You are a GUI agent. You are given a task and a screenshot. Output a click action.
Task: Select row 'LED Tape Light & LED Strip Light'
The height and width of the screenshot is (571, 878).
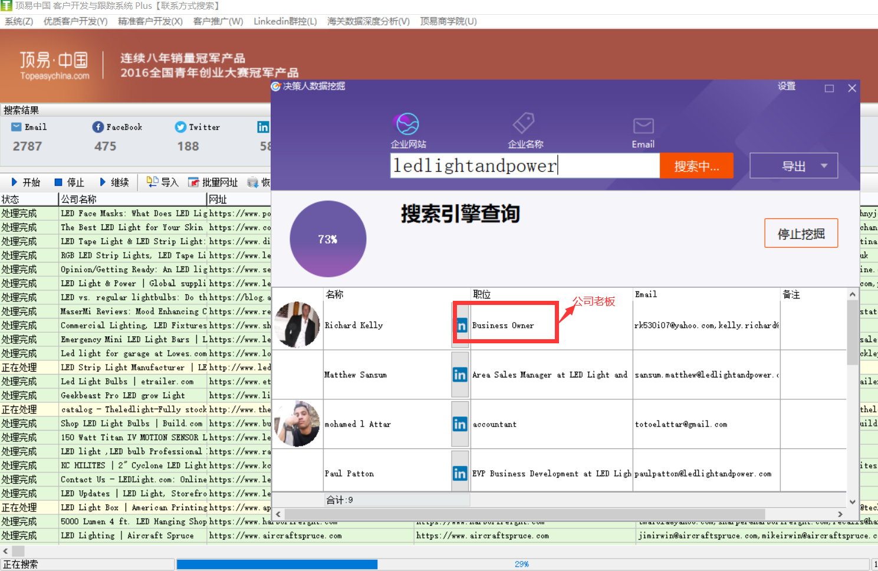click(135, 241)
